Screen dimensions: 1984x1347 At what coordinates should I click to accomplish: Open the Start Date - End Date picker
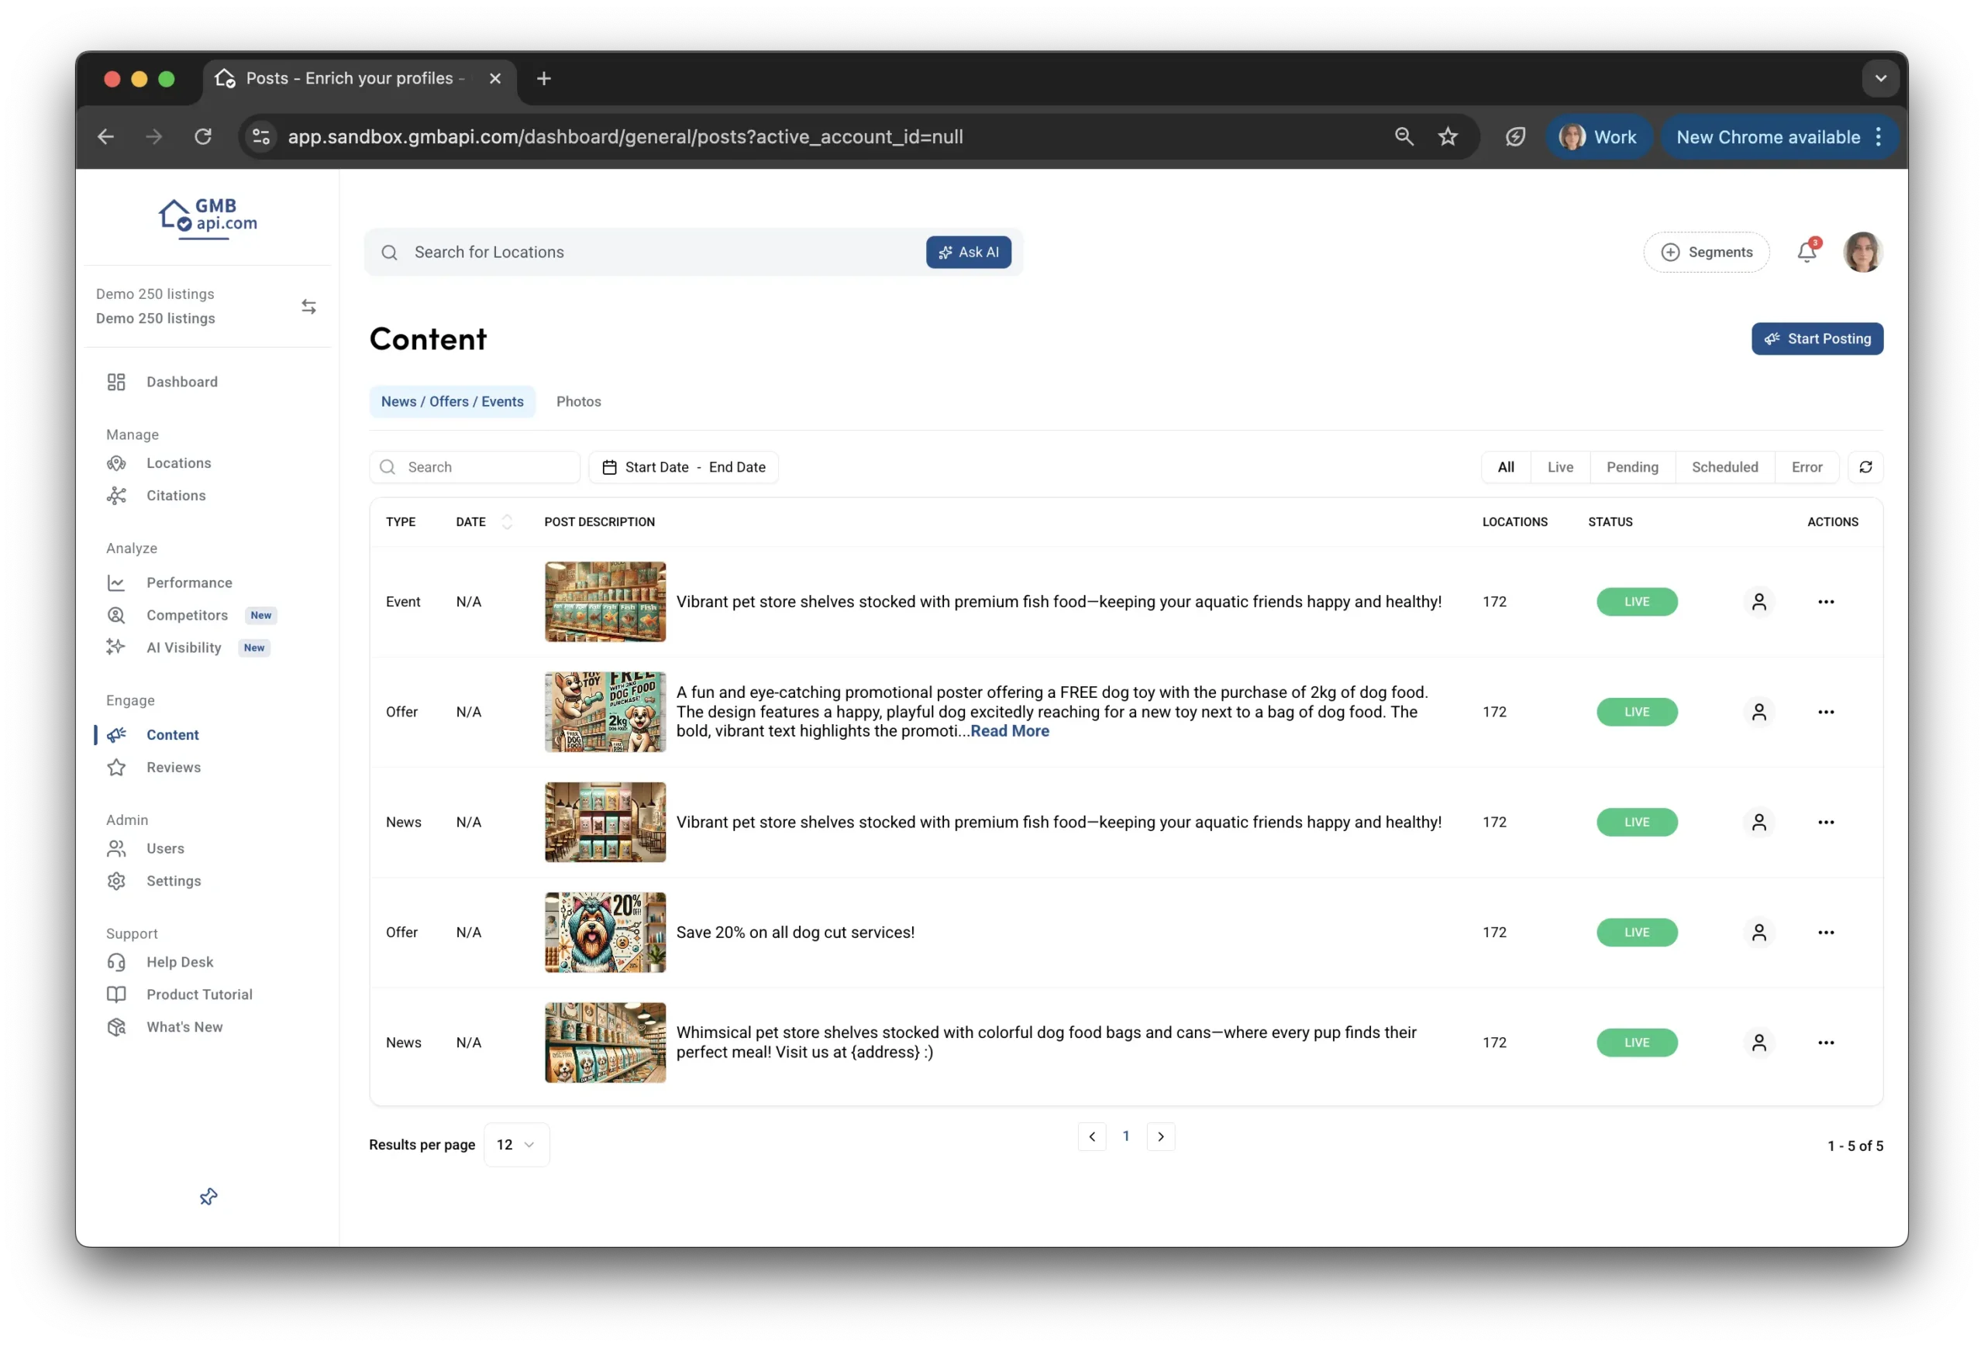pyautogui.click(x=683, y=466)
